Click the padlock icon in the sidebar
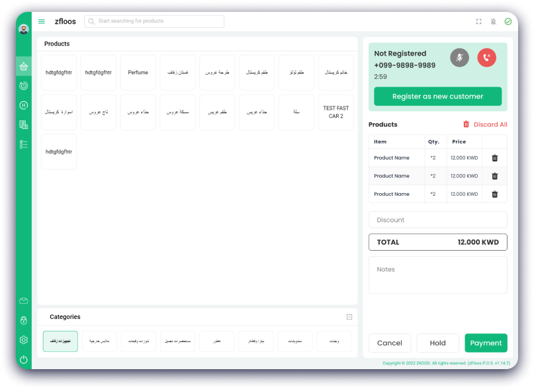The width and height of the screenshot is (534, 389). (24, 321)
